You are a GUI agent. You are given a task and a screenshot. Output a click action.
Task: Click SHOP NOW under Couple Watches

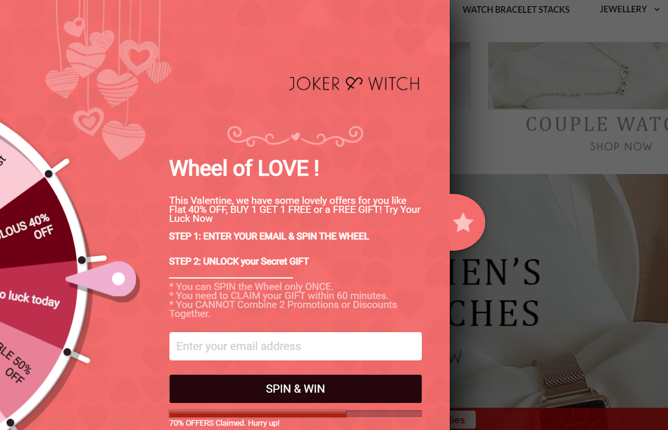[x=621, y=146]
